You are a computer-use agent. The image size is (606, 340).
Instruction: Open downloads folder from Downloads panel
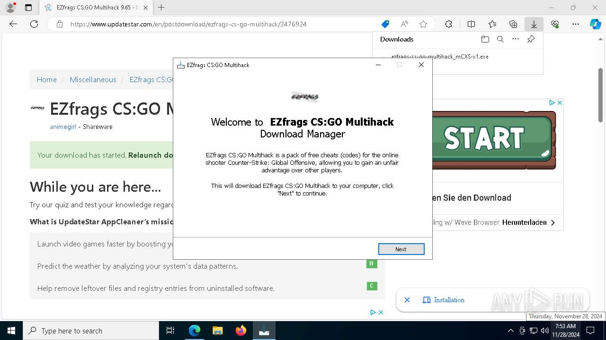tap(485, 39)
